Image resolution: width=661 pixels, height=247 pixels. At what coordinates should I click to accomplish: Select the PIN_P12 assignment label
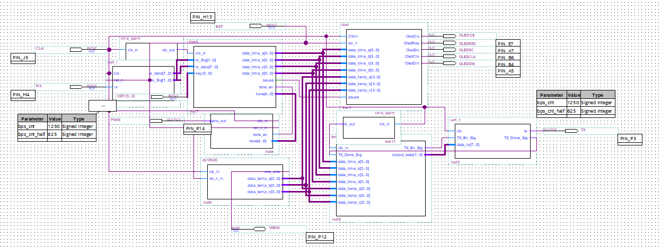point(320,237)
